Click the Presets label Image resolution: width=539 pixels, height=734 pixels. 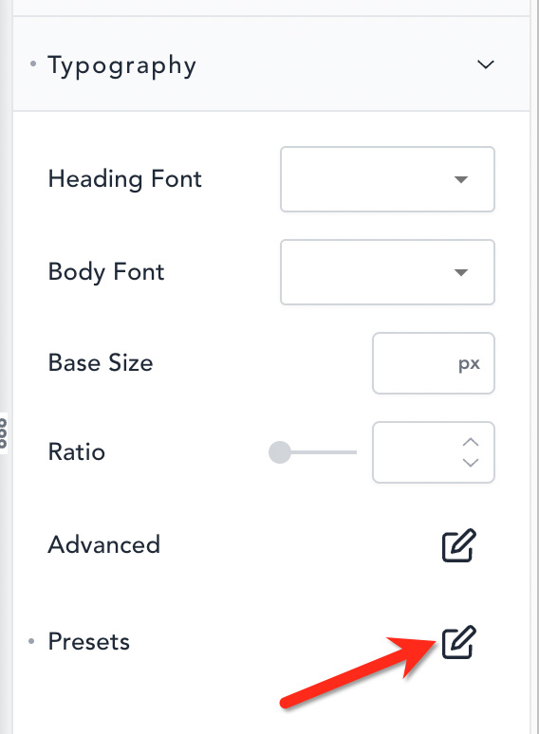(89, 641)
